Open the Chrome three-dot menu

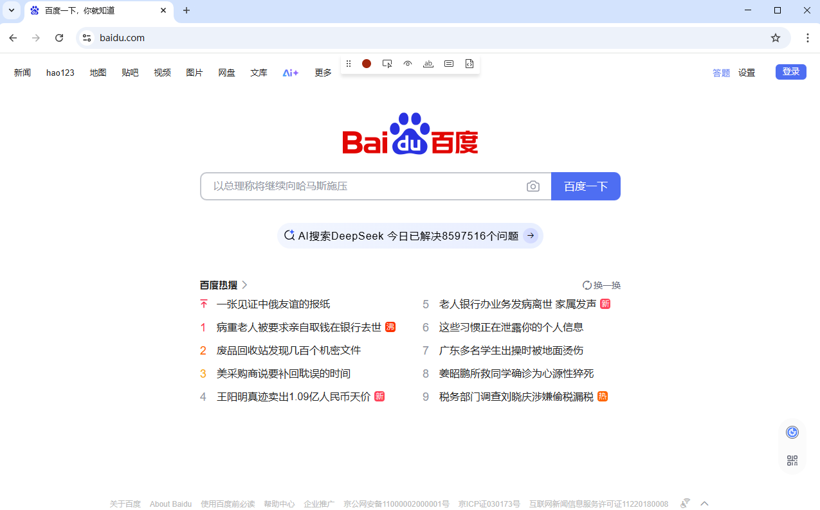point(808,38)
